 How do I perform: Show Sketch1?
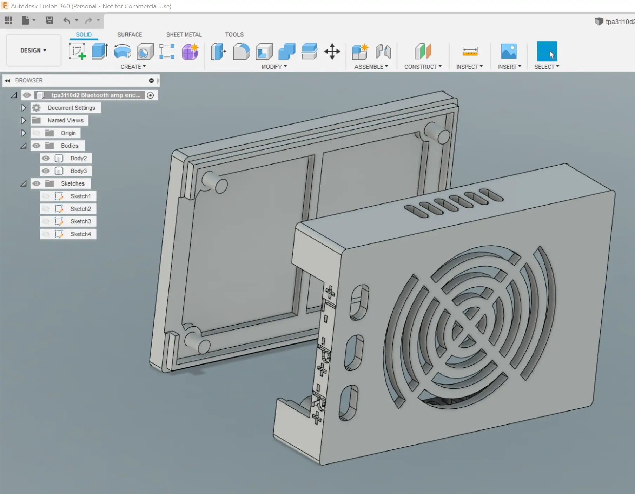coord(46,196)
